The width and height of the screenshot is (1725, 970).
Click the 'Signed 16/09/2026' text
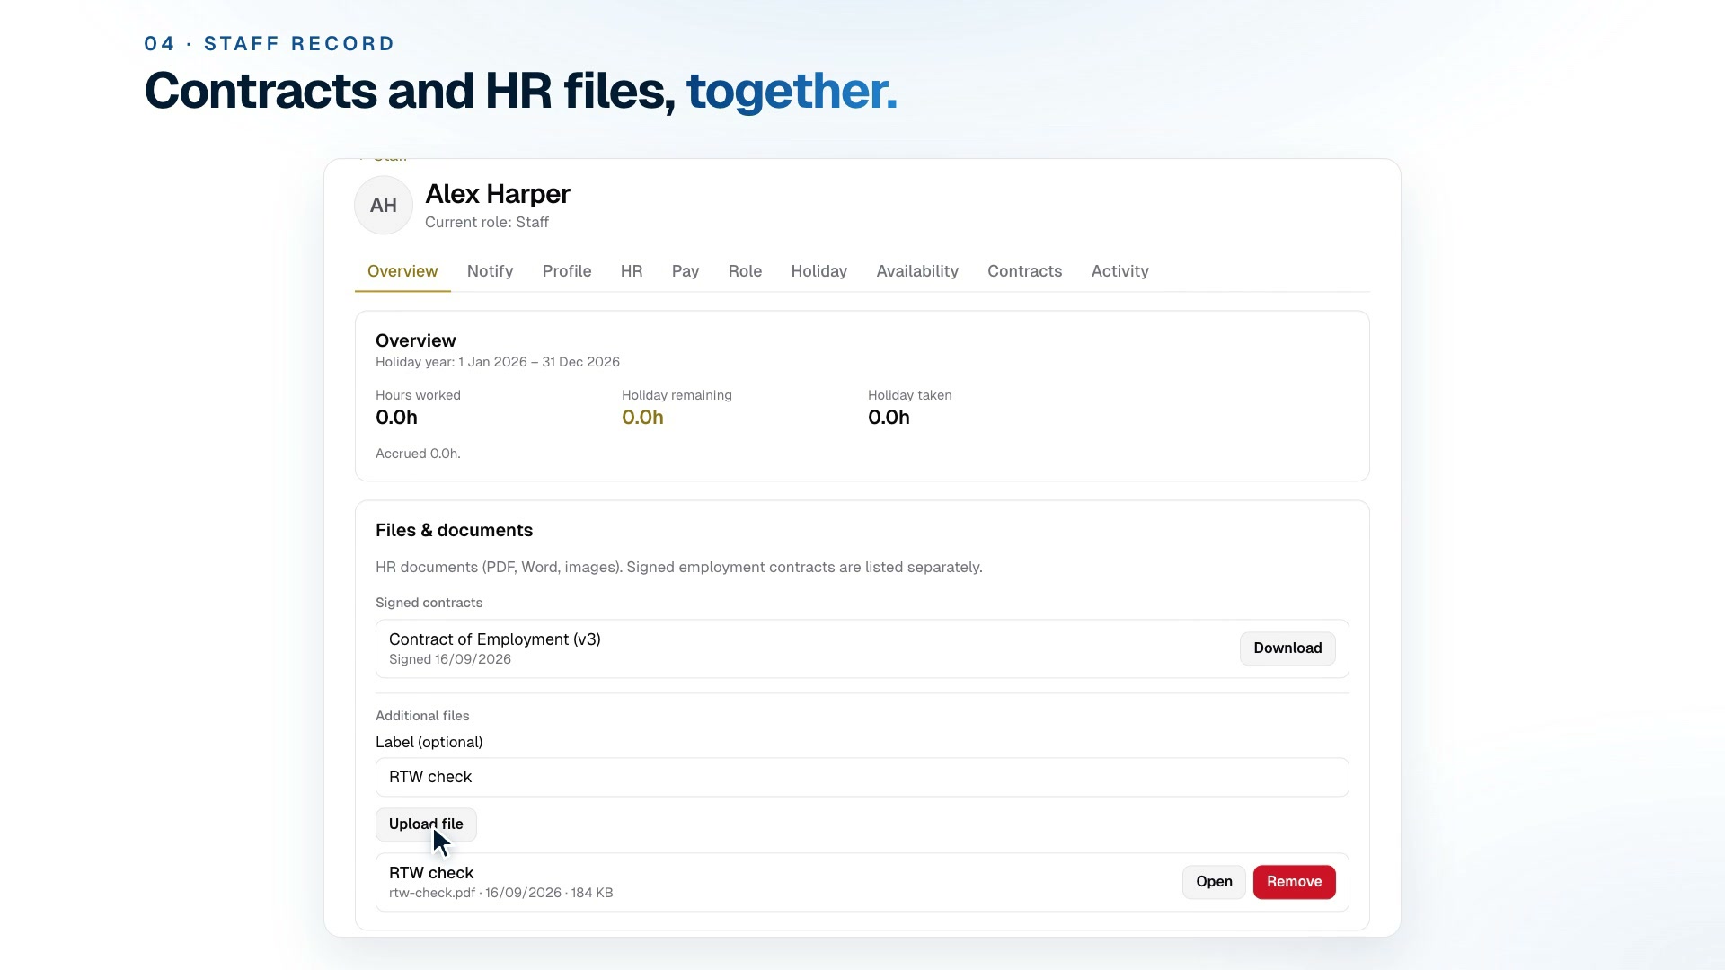tap(450, 659)
